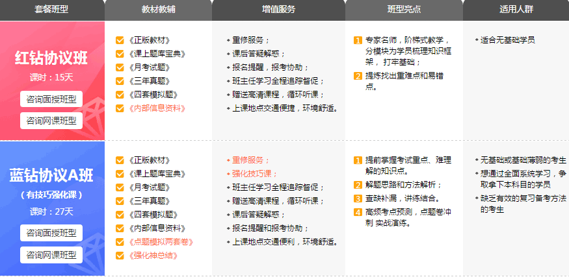Viewport: 569px width, 277px height.
Task: Click badge 4 beside 高频考点预测
Action: [x=358, y=211]
